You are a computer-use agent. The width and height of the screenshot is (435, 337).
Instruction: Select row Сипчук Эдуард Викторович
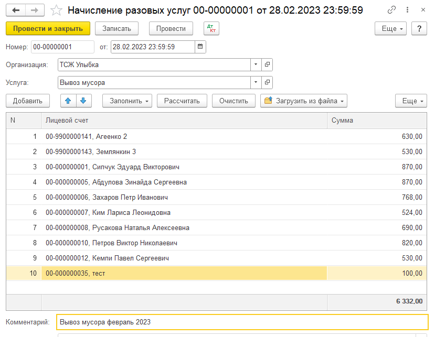point(216,167)
